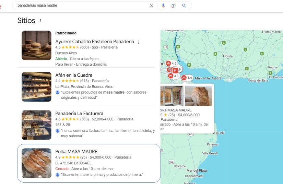Clear the search box with the X icon

152,6
